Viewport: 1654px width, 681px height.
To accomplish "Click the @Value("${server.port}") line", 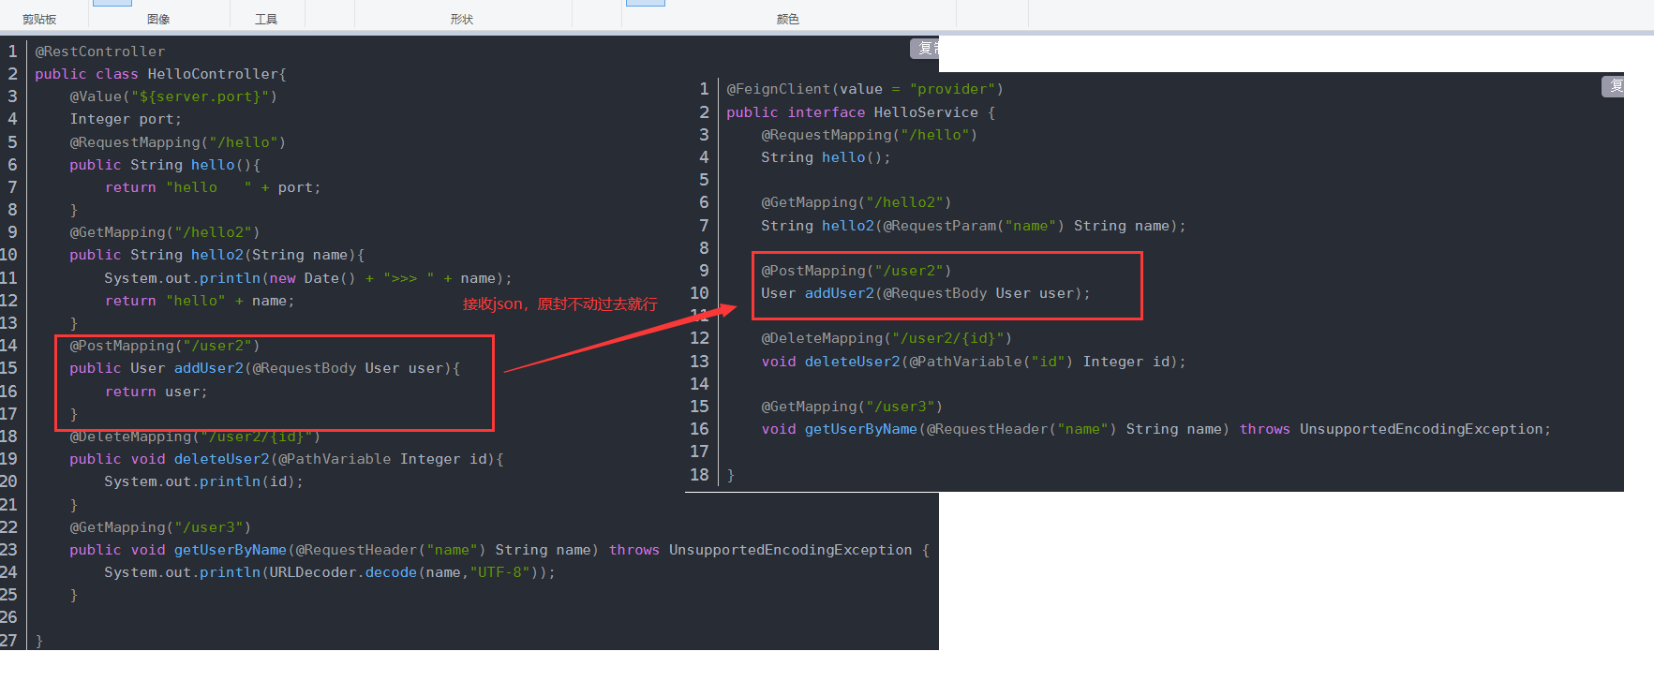I will (172, 96).
